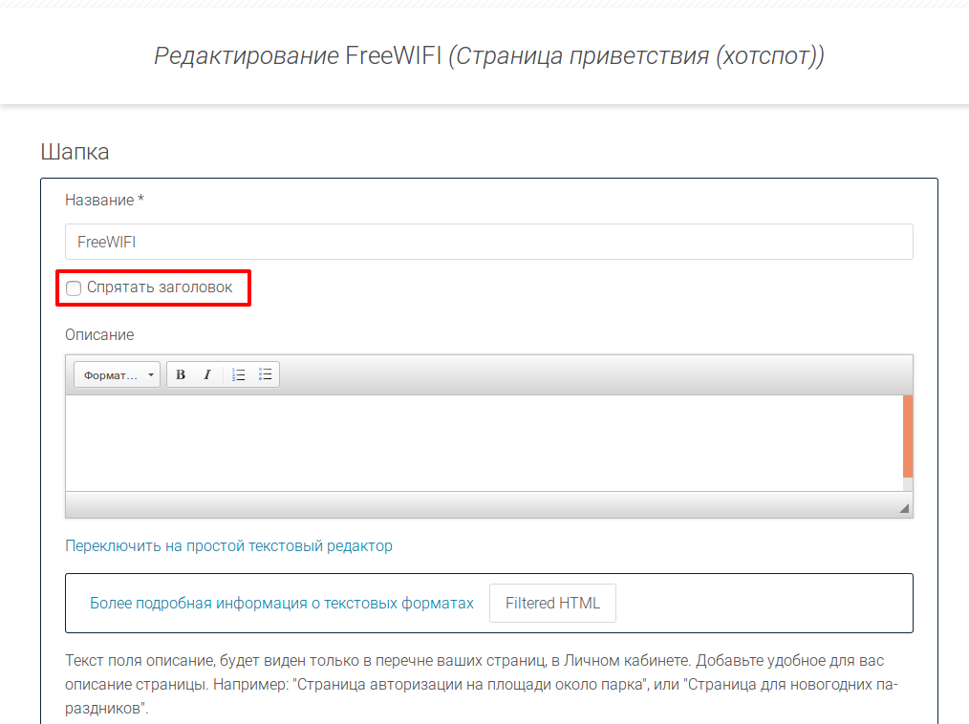Click the editor resize handle in corner
Viewport: 969px width, 724px height.
[x=904, y=509]
